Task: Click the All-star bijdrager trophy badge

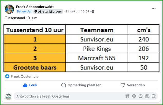Action: (x=48, y=12)
